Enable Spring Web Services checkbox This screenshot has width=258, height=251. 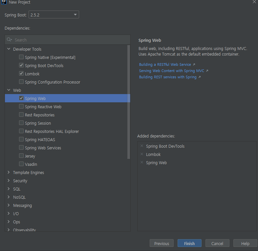pos(21,148)
